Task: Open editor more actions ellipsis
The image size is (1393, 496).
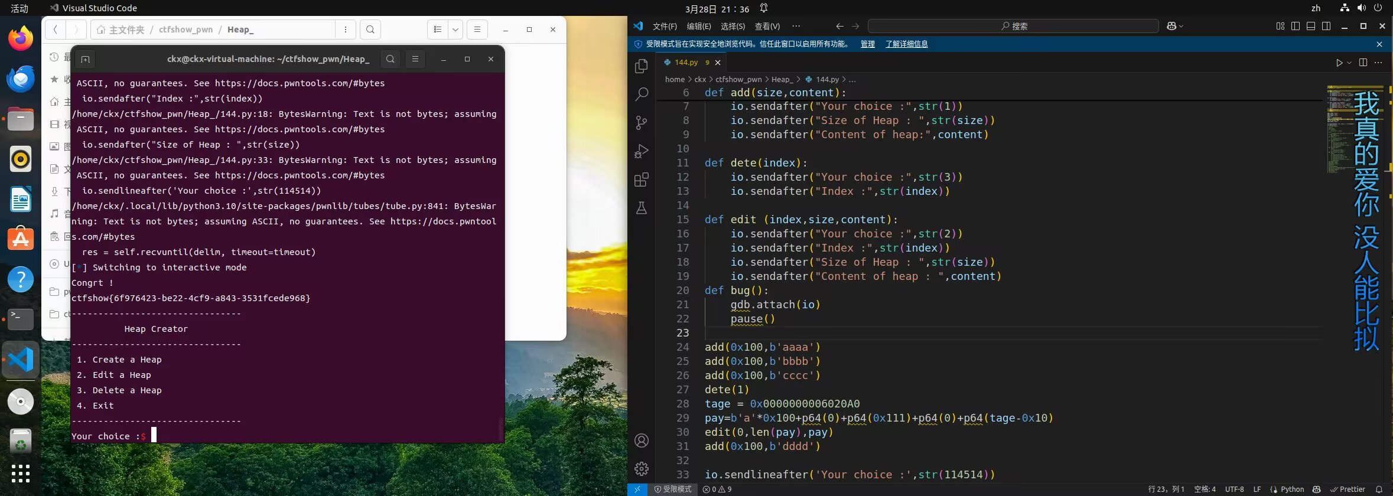Action: (x=1378, y=63)
